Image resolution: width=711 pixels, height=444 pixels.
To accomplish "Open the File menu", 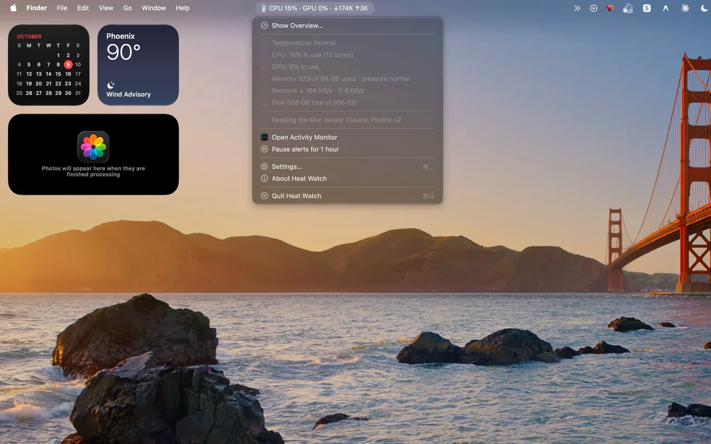I will pos(62,8).
